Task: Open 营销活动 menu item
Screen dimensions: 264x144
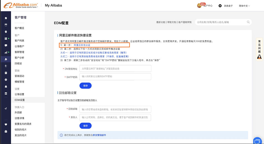Action: [x=19, y=76]
